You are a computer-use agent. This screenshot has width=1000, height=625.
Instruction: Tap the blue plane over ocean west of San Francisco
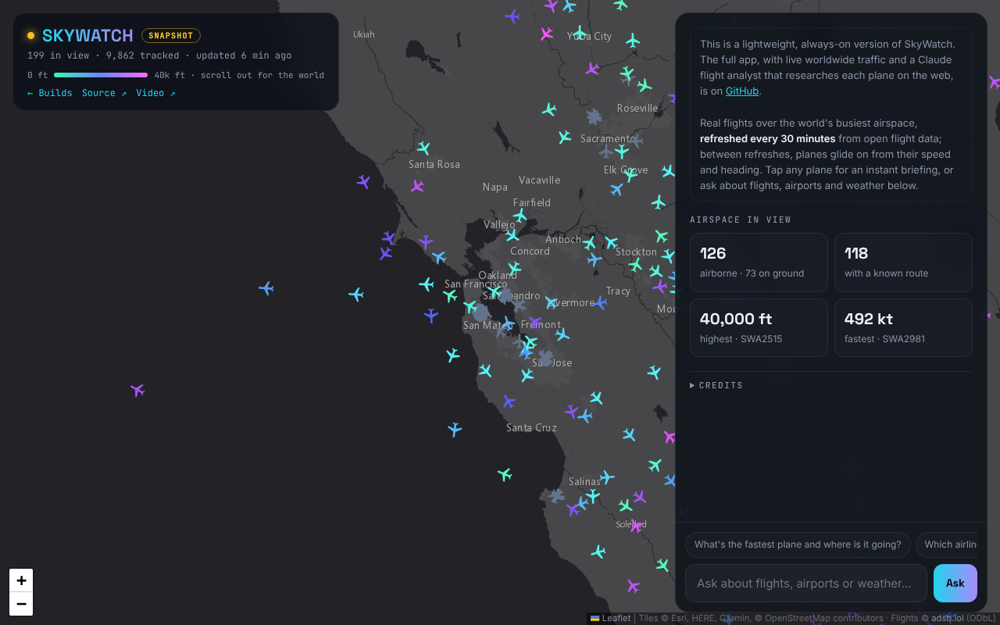(266, 288)
